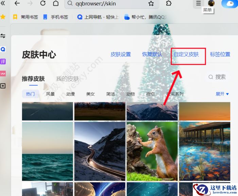Select the 风景 category filter
Image resolution: width=238 pixels, height=196 pixels.
point(50,94)
